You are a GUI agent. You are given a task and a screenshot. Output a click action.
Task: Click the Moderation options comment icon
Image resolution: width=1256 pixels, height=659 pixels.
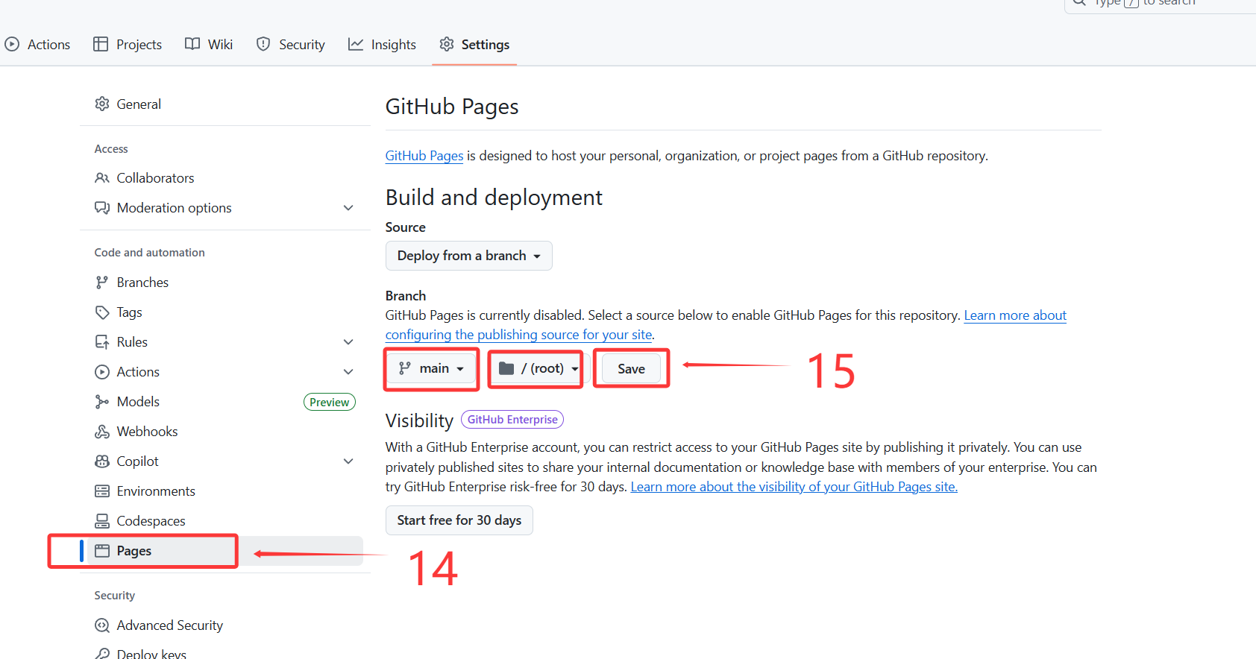102,208
